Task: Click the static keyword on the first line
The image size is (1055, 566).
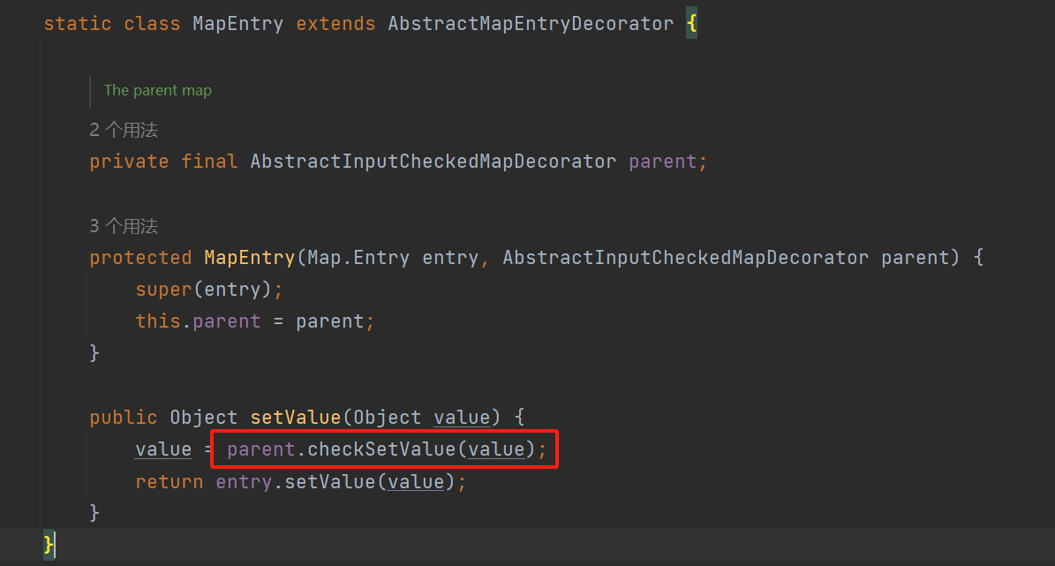Action: click(78, 24)
